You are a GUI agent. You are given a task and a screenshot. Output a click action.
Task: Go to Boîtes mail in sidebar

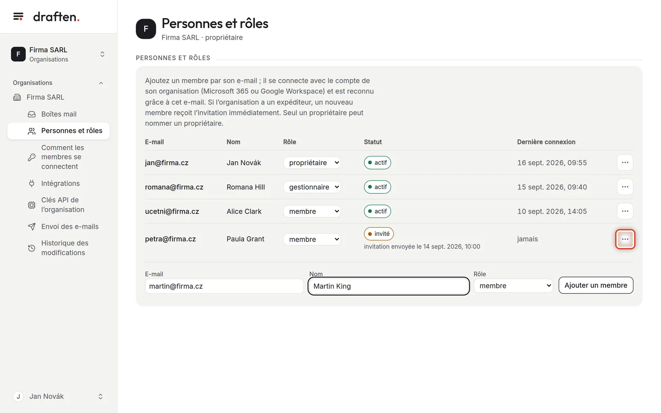(58, 114)
